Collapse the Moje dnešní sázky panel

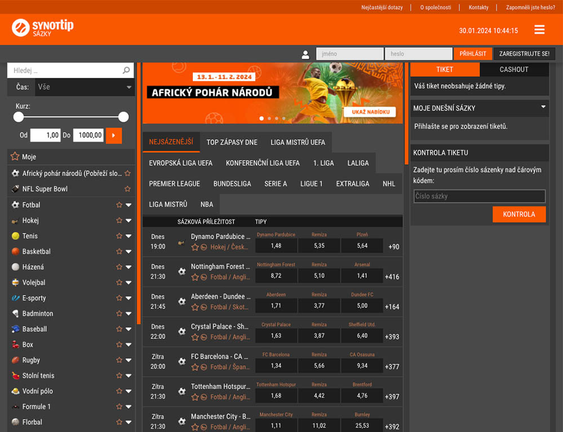(543, 107)
